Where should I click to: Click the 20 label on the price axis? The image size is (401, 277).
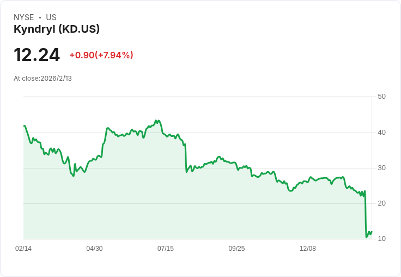(x=381, y=203)
